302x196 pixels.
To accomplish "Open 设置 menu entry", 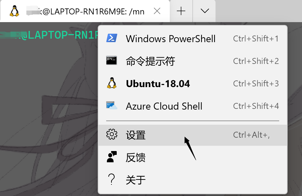I will click(x=193, y=135).
